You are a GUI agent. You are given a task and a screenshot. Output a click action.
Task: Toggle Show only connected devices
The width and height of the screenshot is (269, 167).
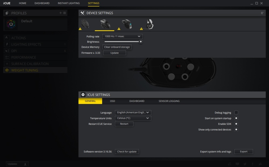click(x=236, y=129)
